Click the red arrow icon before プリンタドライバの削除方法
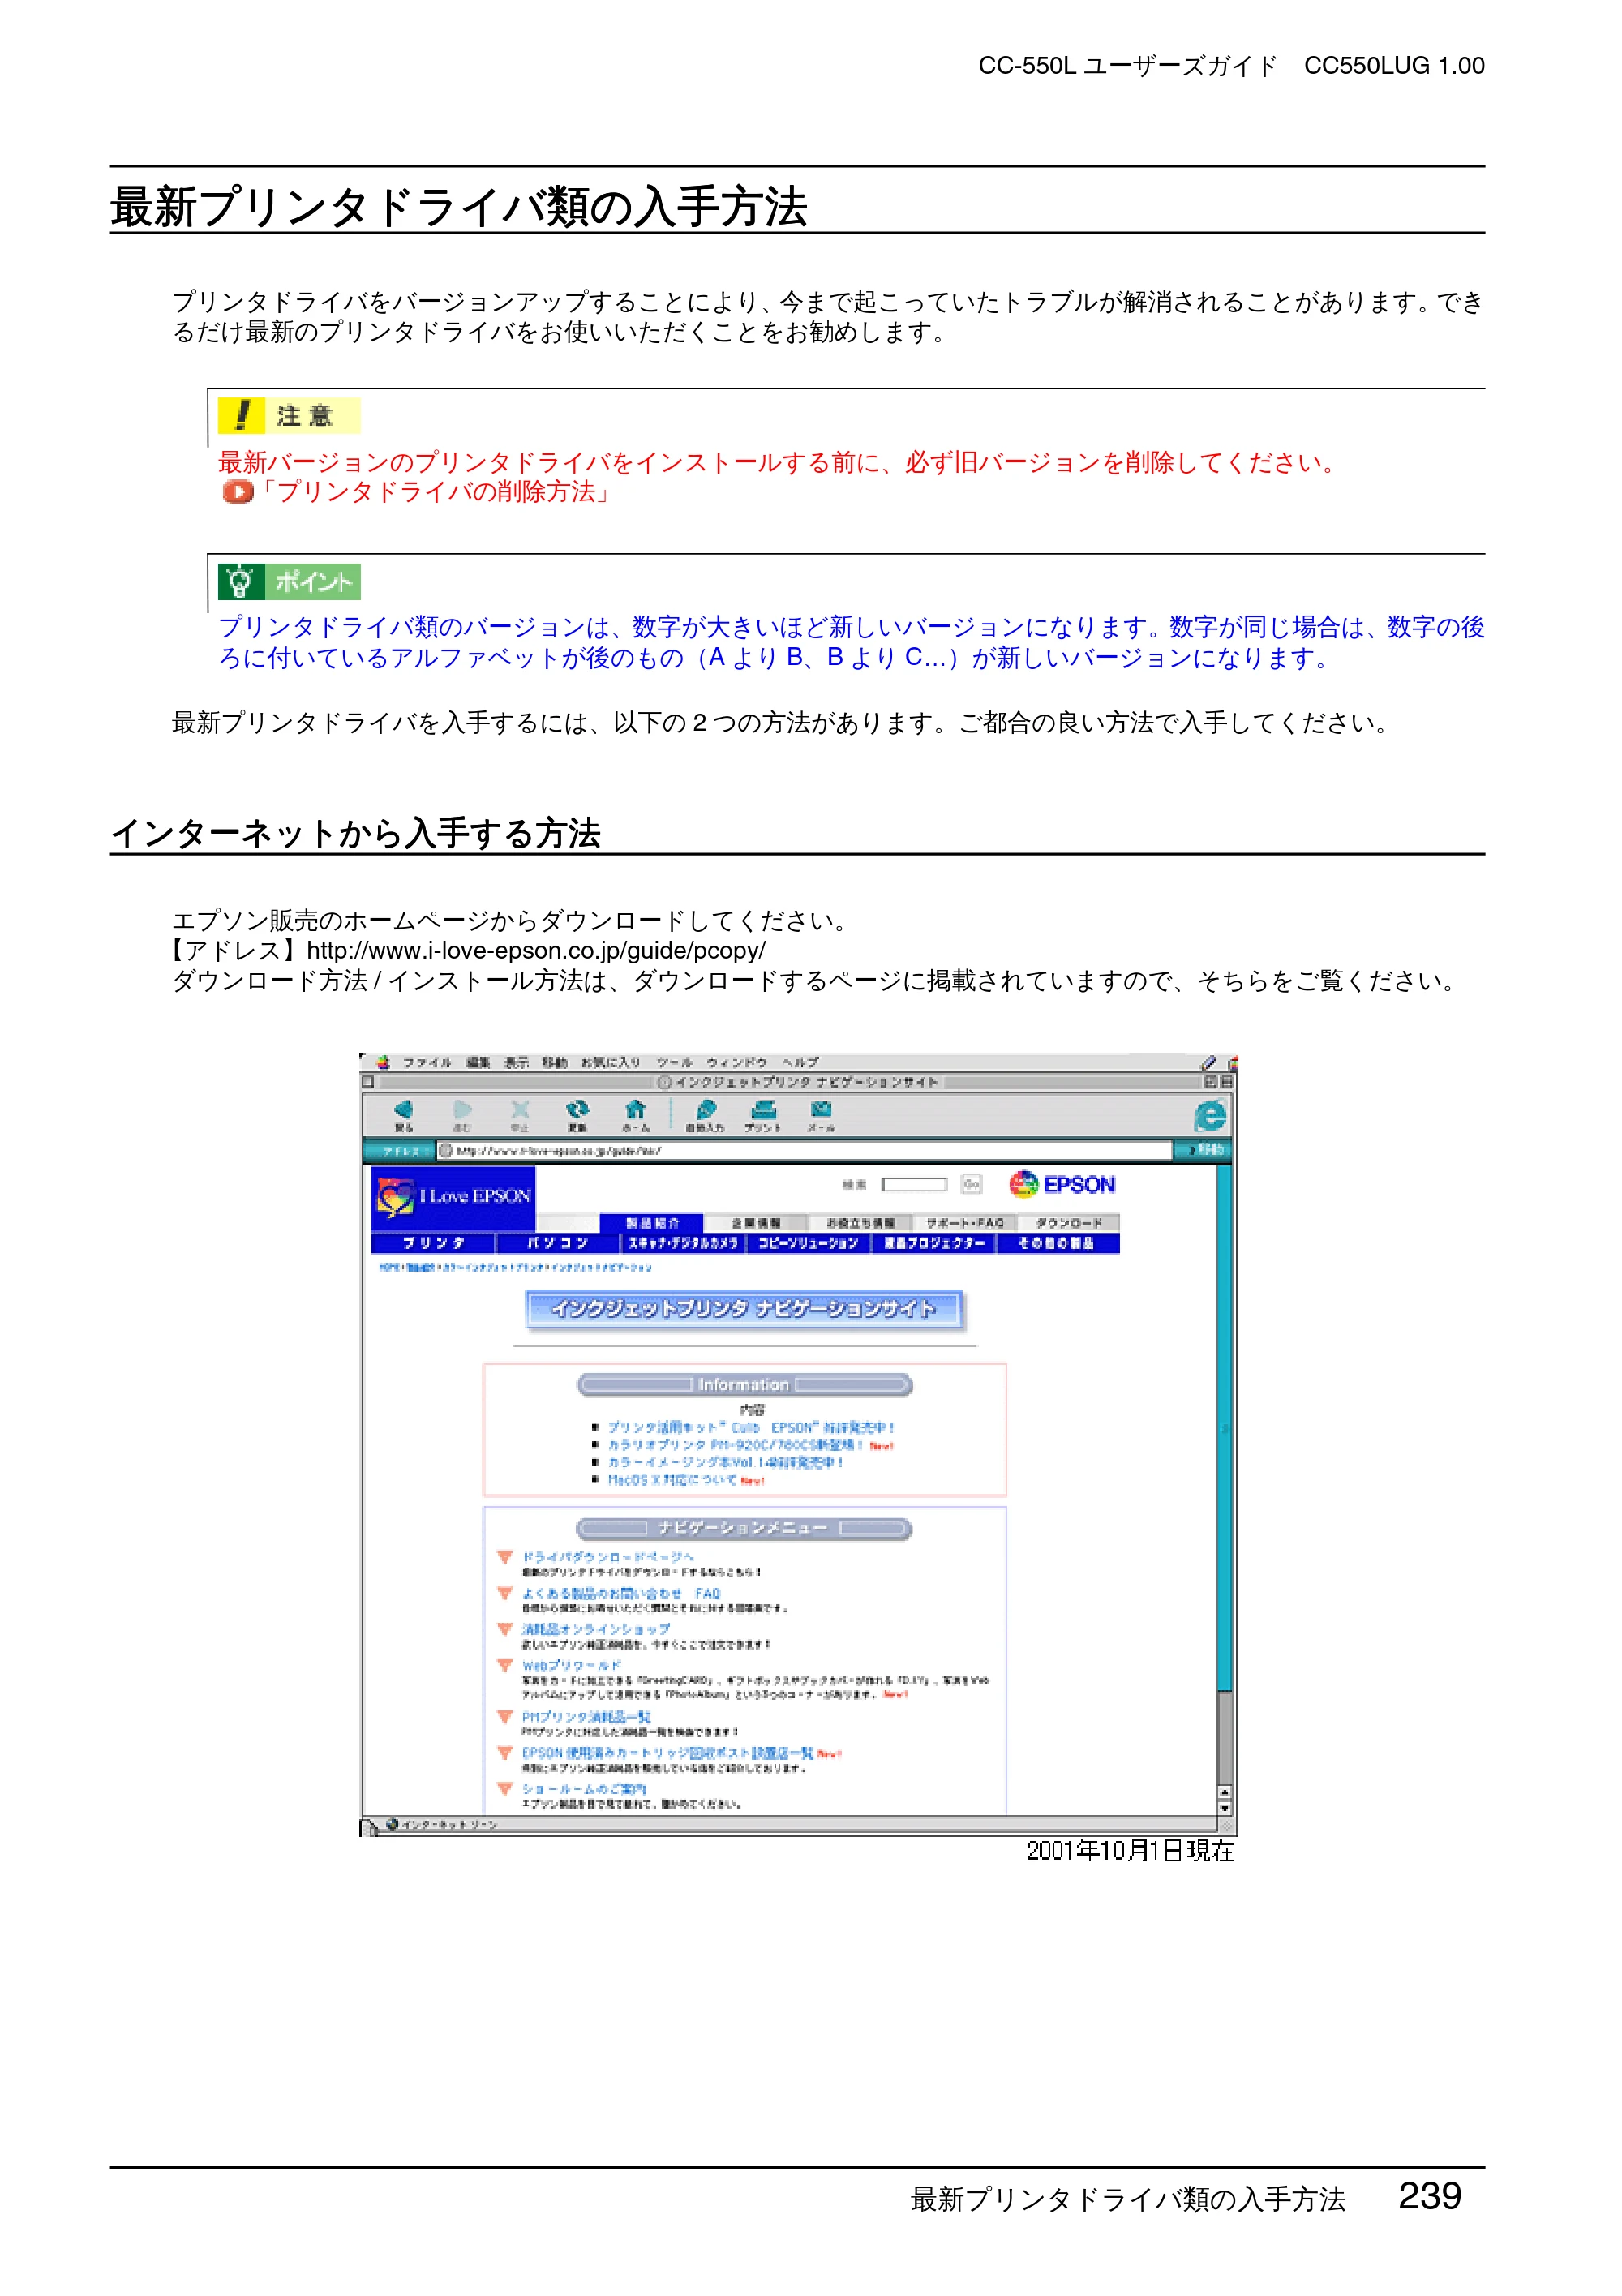This screenshot has width=1622, height=2296. tap(238, 492)
